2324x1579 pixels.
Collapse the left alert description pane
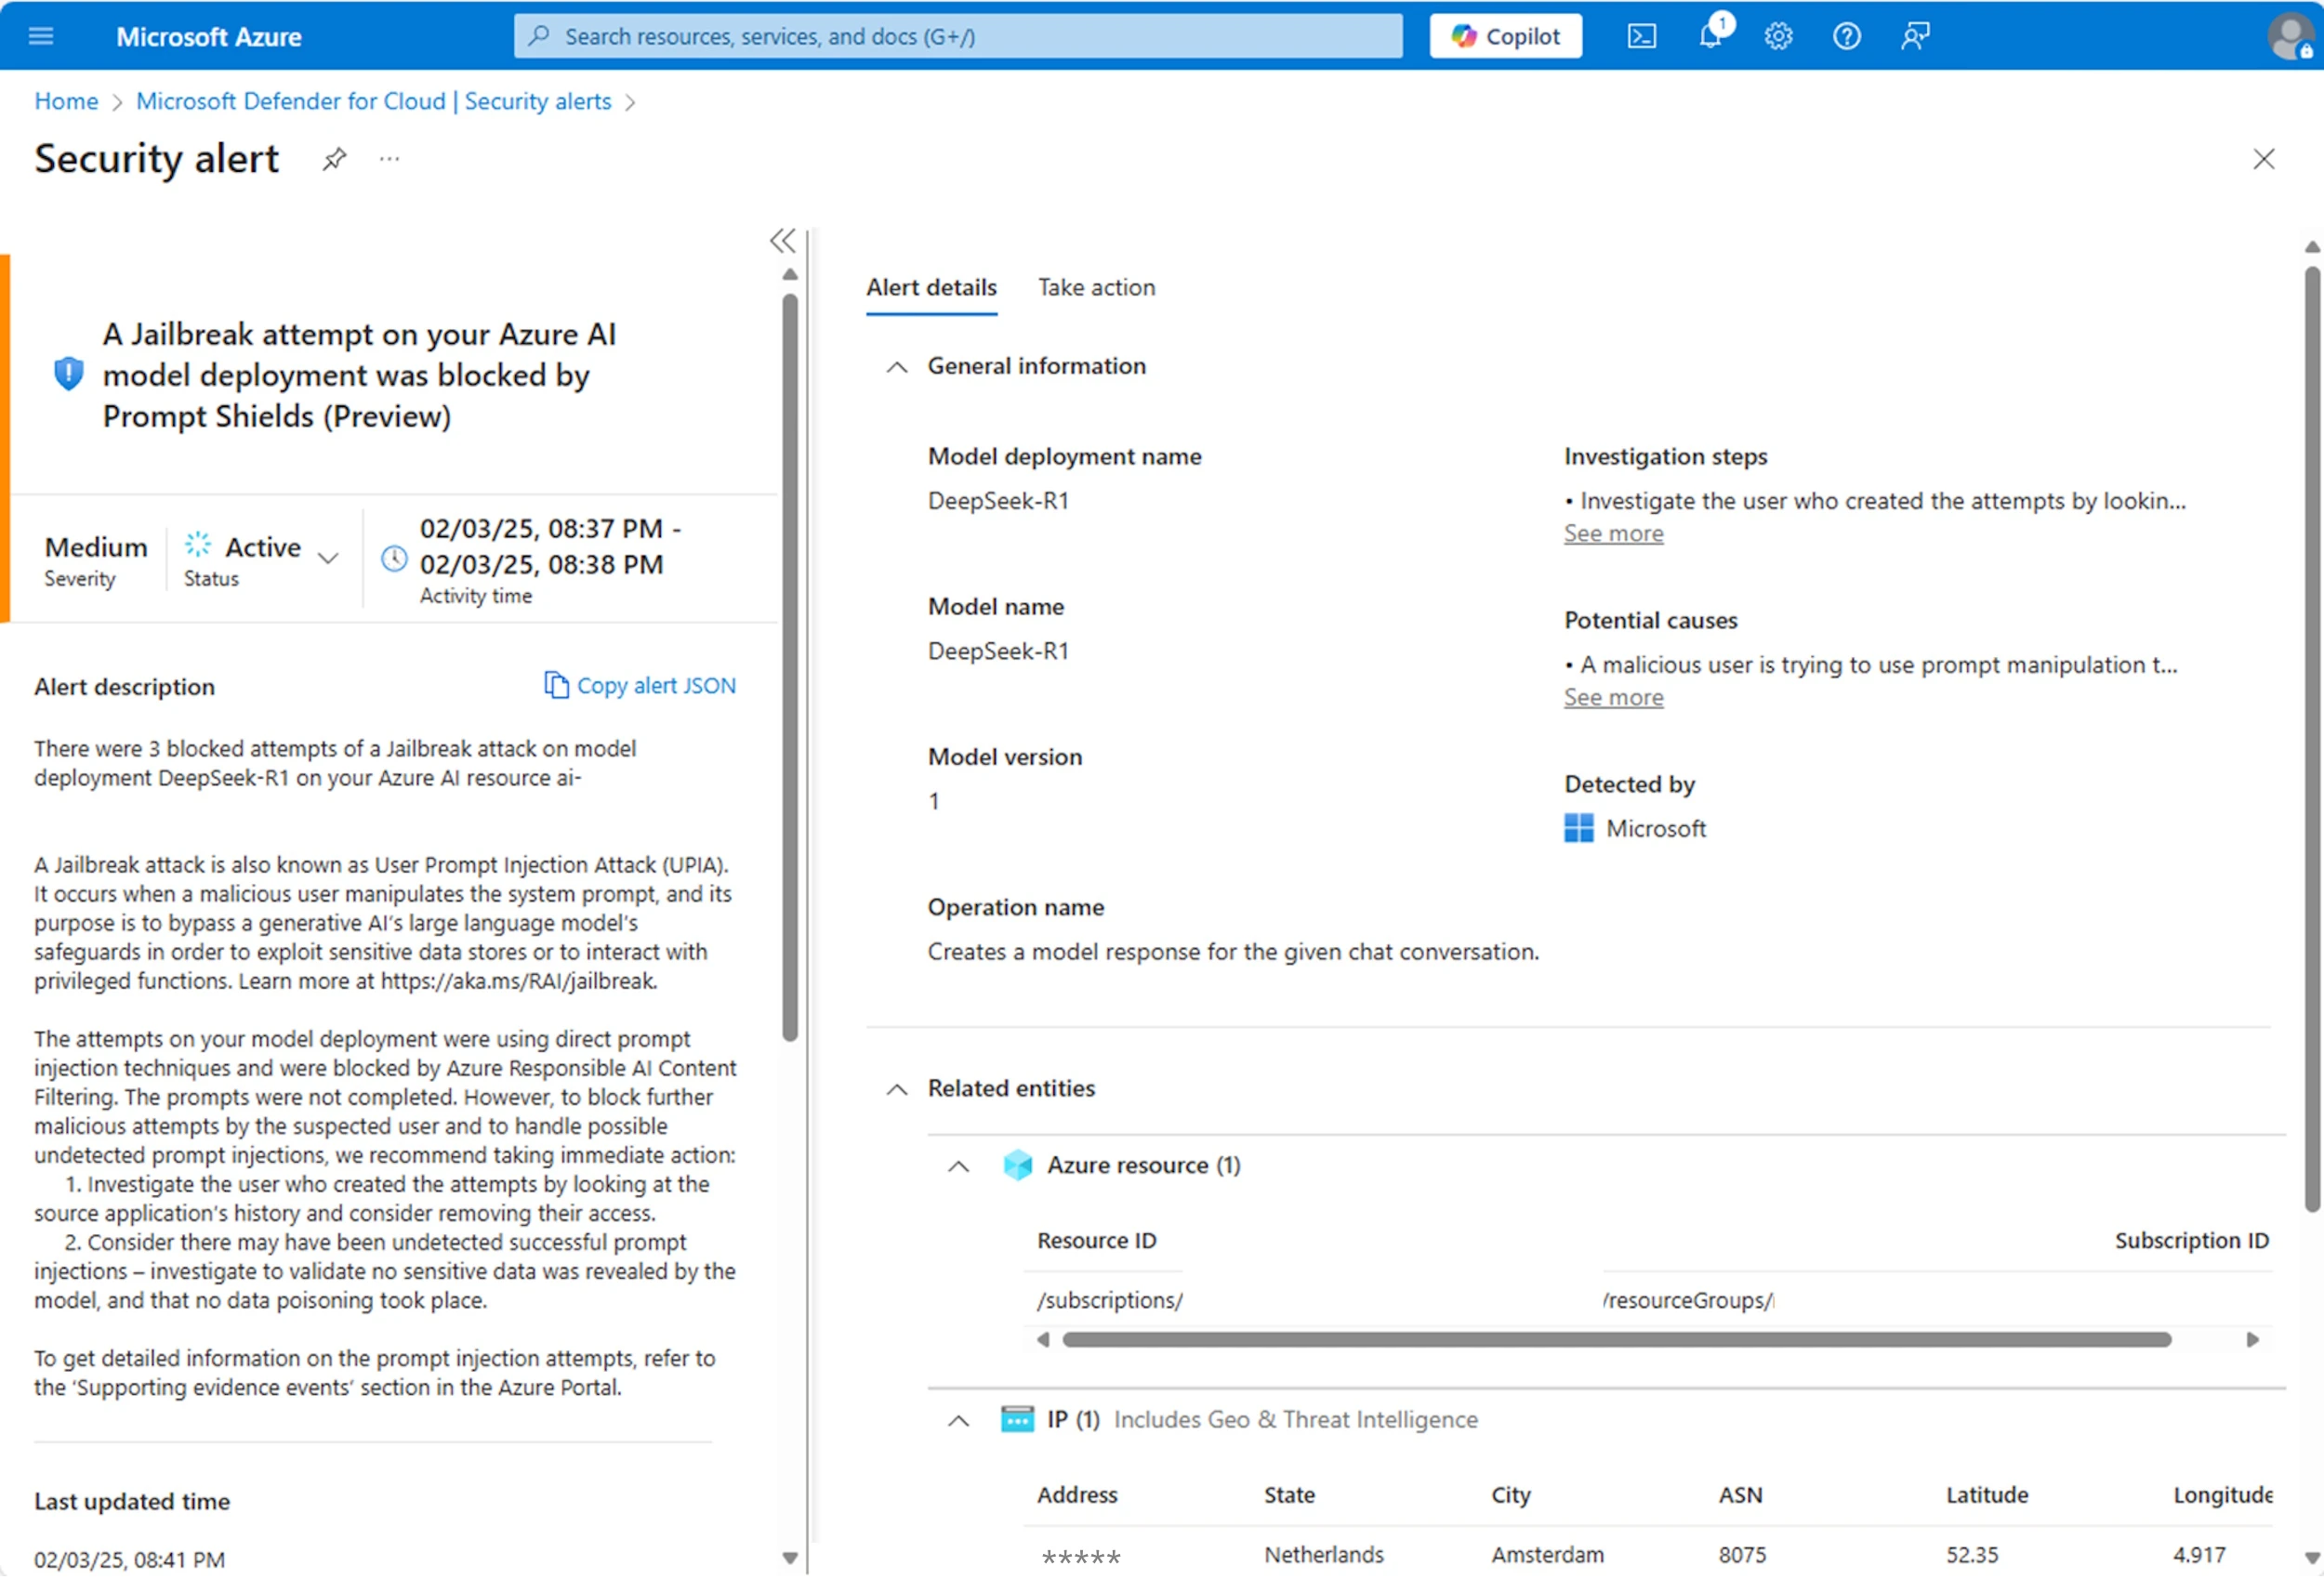click(783, 241)
